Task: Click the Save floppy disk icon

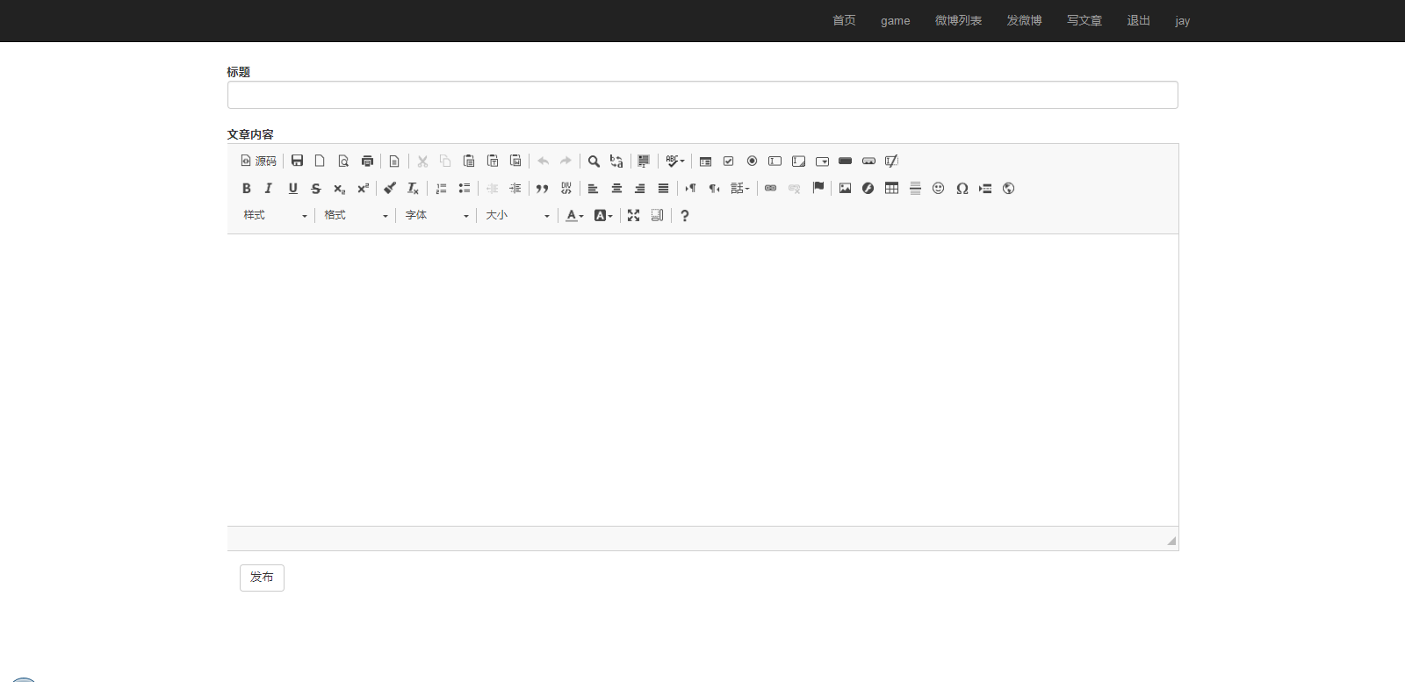Action: point(297,162)
